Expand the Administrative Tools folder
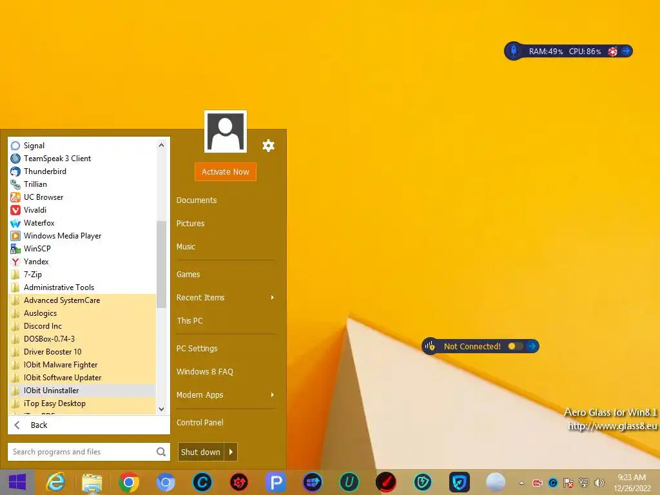 (82, 287)
